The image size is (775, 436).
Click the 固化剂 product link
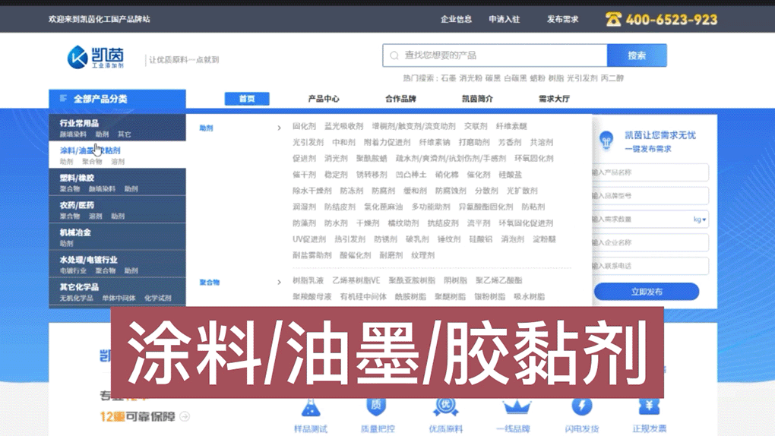pyautogui.click(x=304, y=126)
